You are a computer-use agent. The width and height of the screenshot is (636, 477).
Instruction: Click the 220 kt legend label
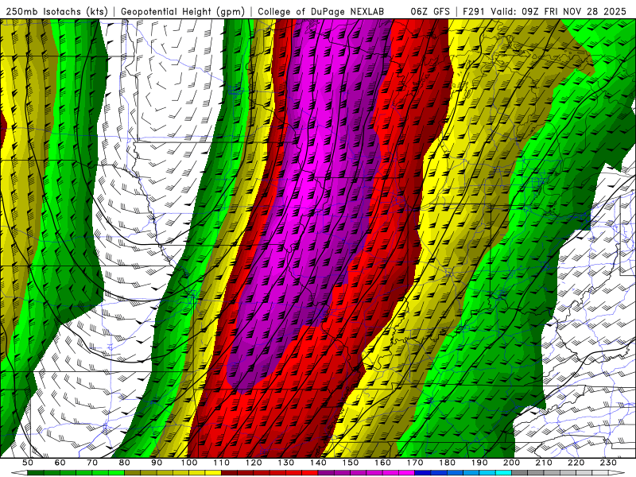pos(576,463)
